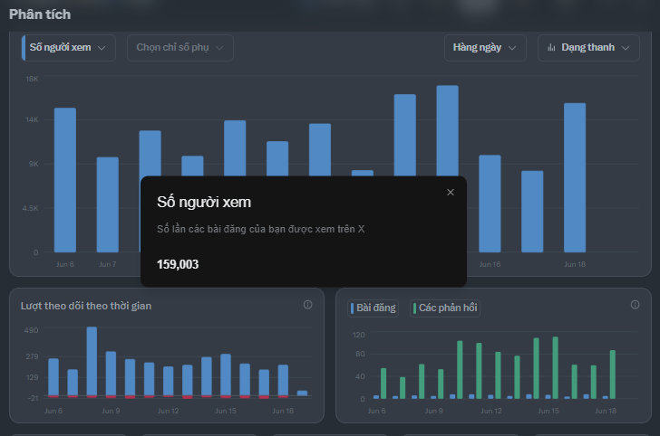Click the Jun 16 bar in views chart
This screenshot has height=436, width=660.
tap(490, 204)
